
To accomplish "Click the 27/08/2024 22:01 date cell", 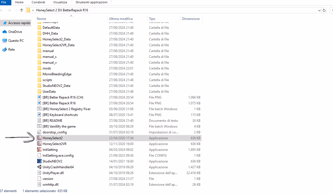I will (121, 68).
